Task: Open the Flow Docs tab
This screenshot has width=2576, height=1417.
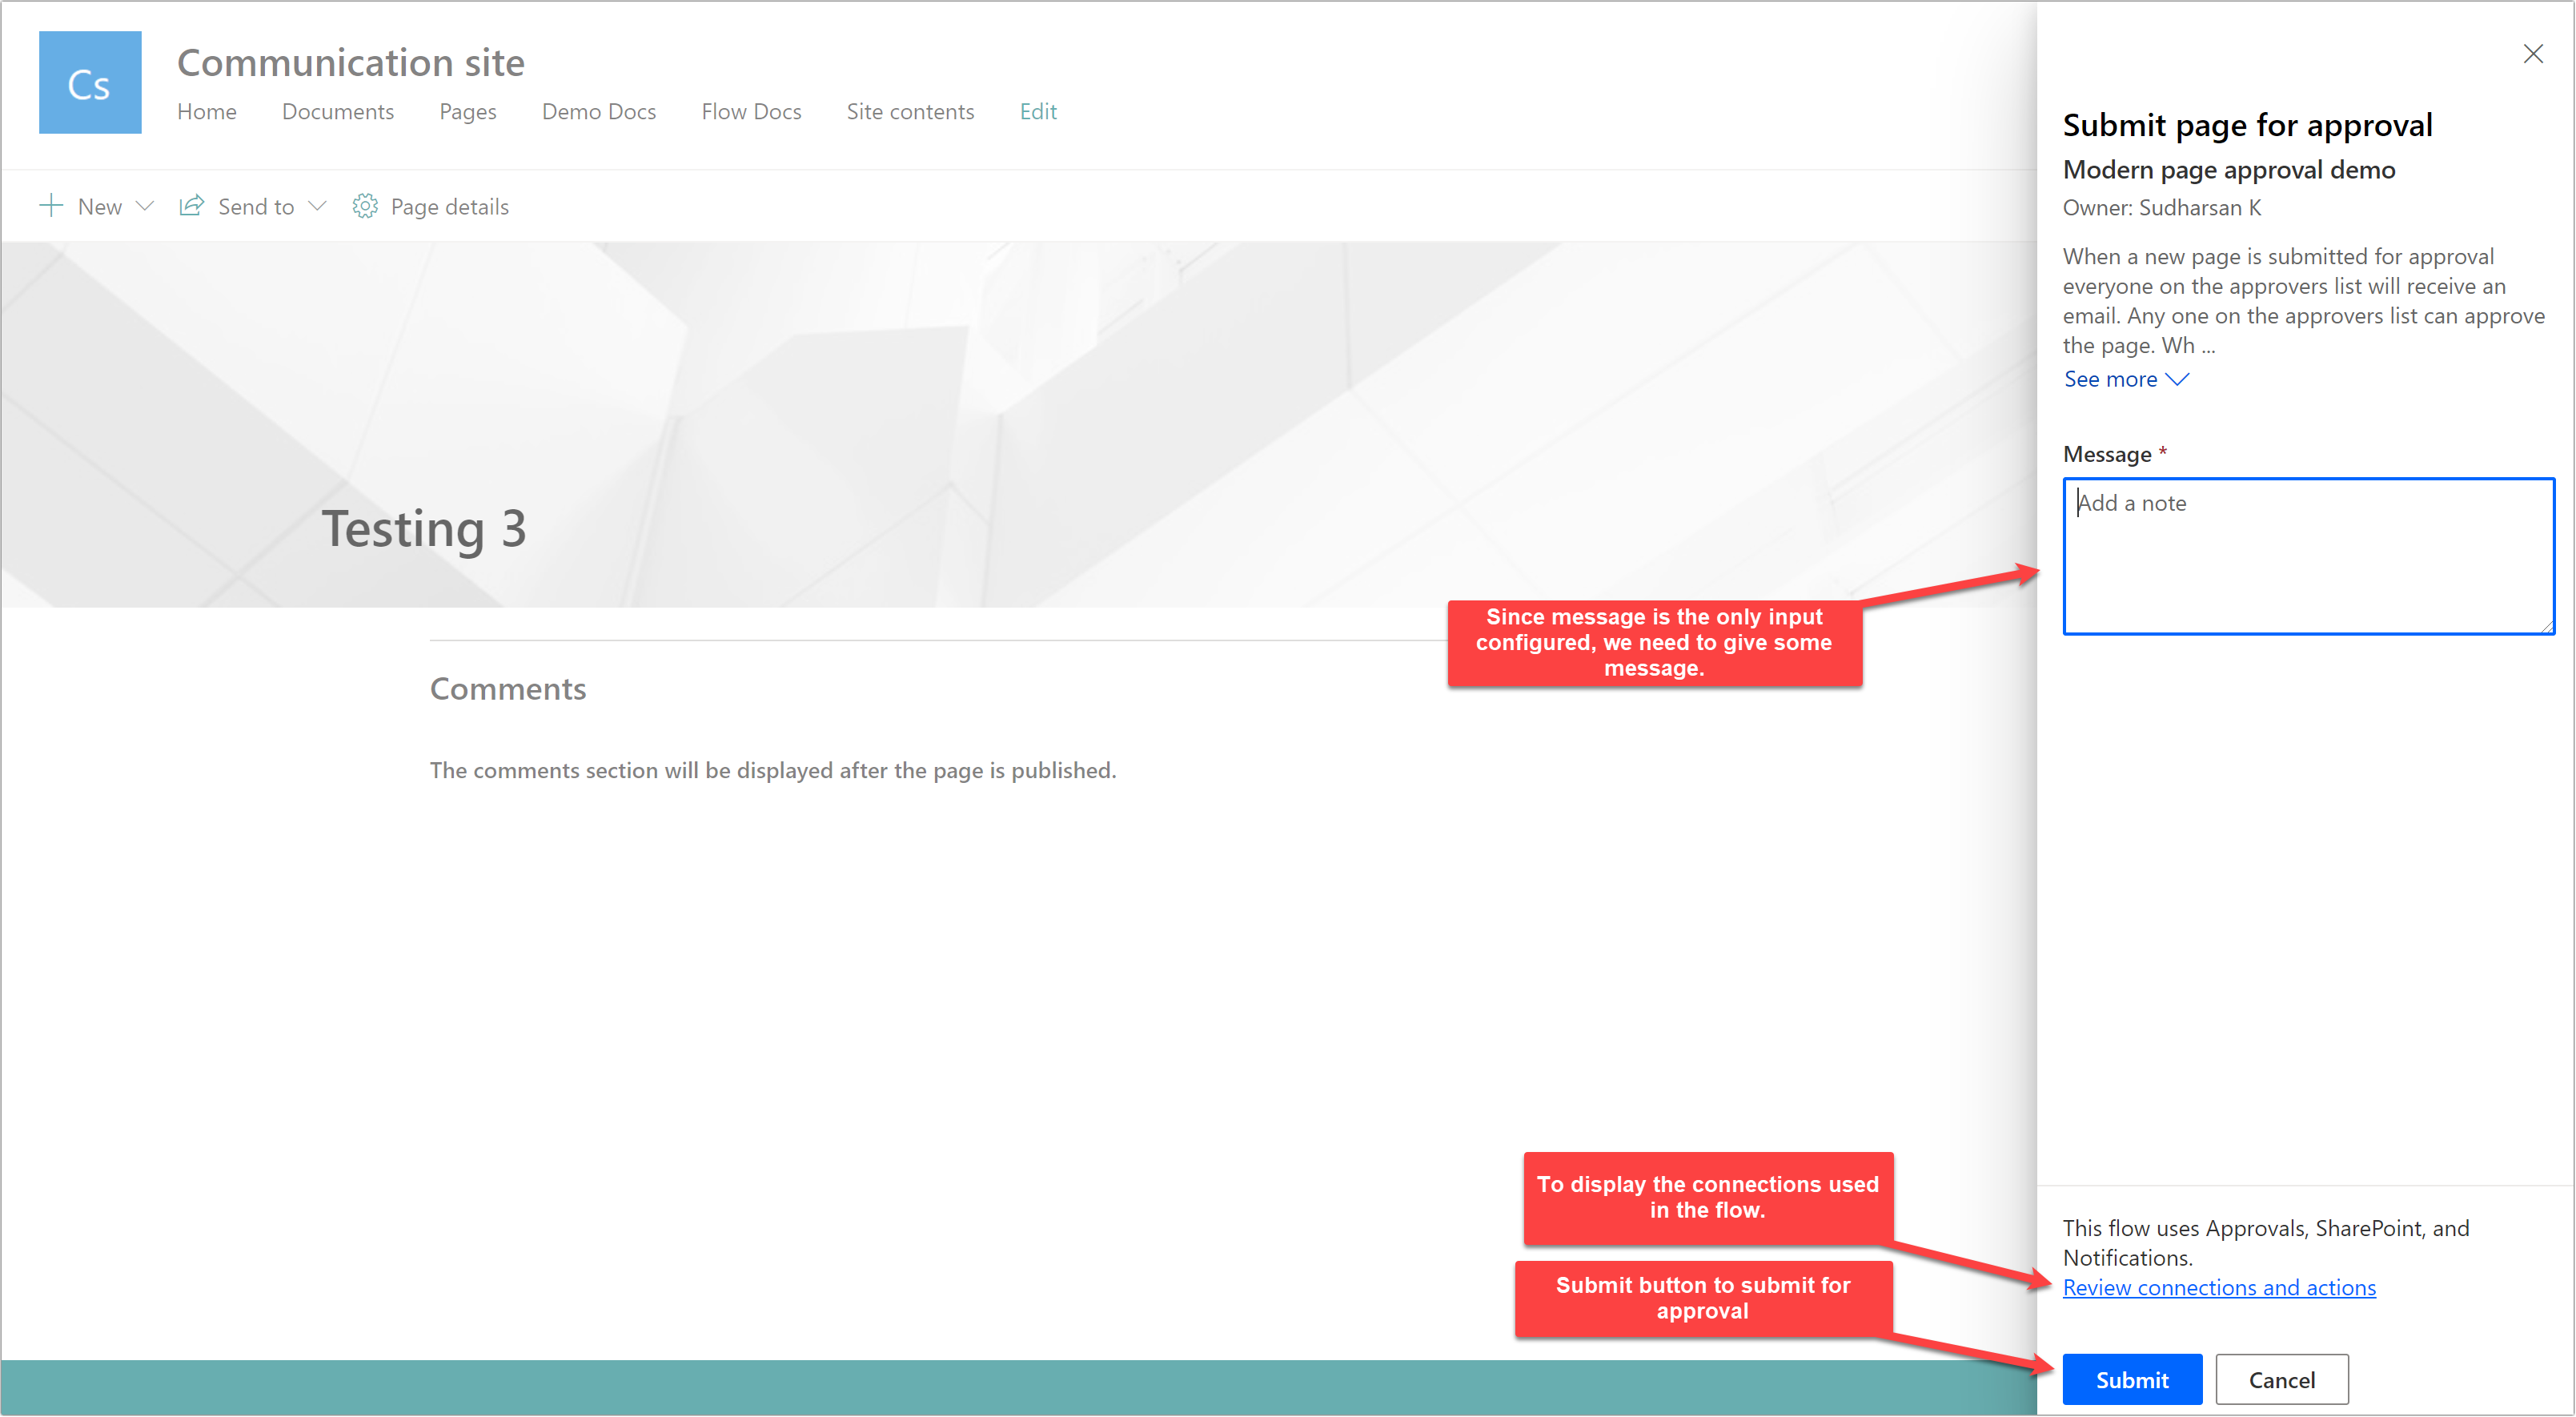Action: 751,111
